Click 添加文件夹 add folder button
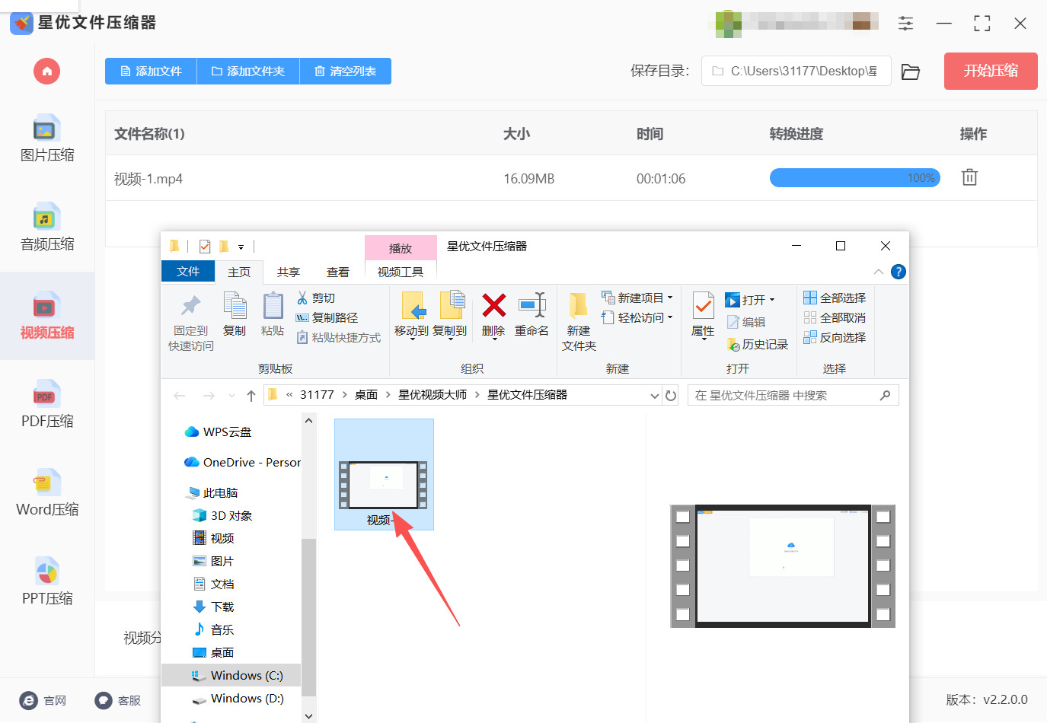1047x723 pixels. click(248, 72)
